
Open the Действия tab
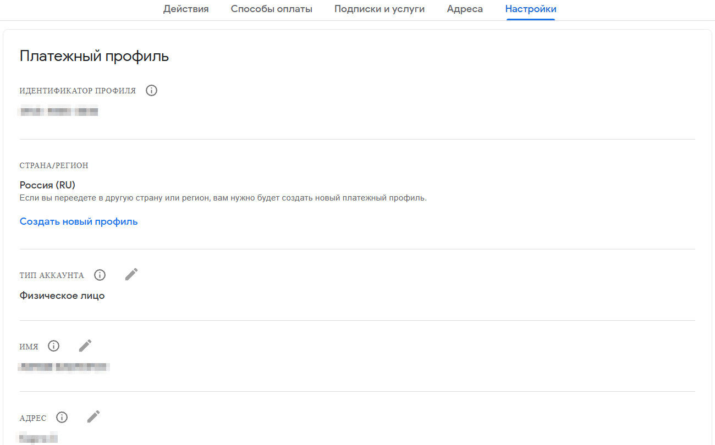(x=186, y=9)
